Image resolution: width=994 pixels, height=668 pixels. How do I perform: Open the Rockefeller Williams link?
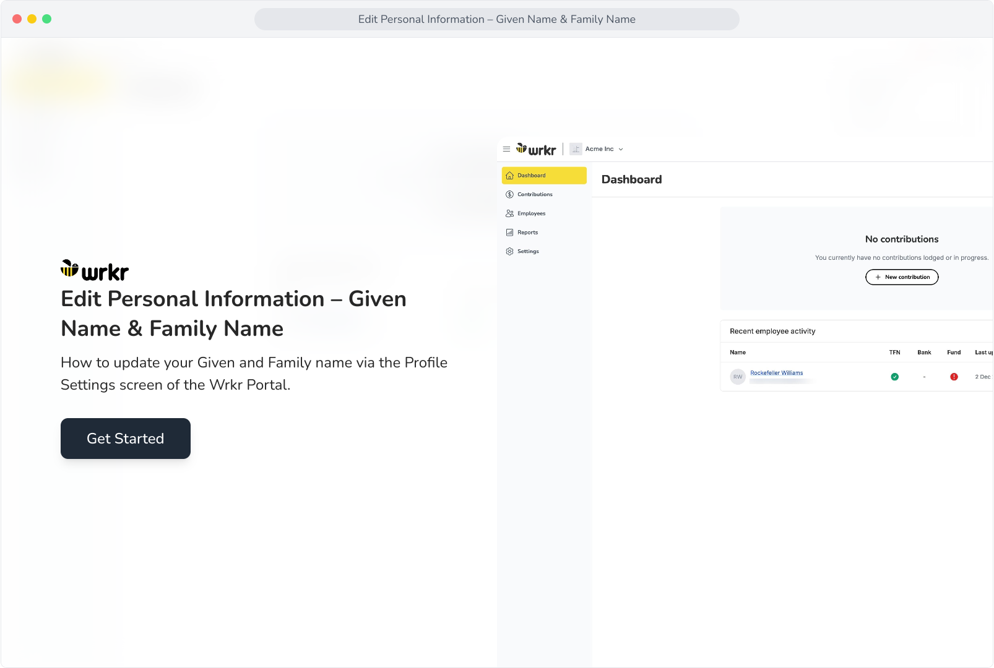[777, 373]
